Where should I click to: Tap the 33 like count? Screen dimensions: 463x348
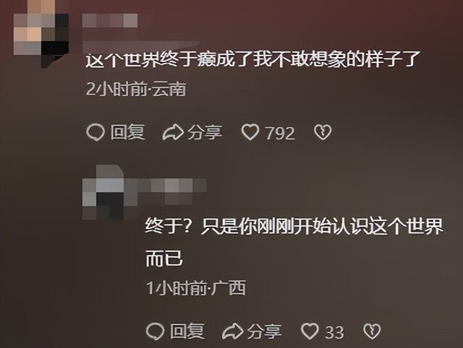coord(334,332)
